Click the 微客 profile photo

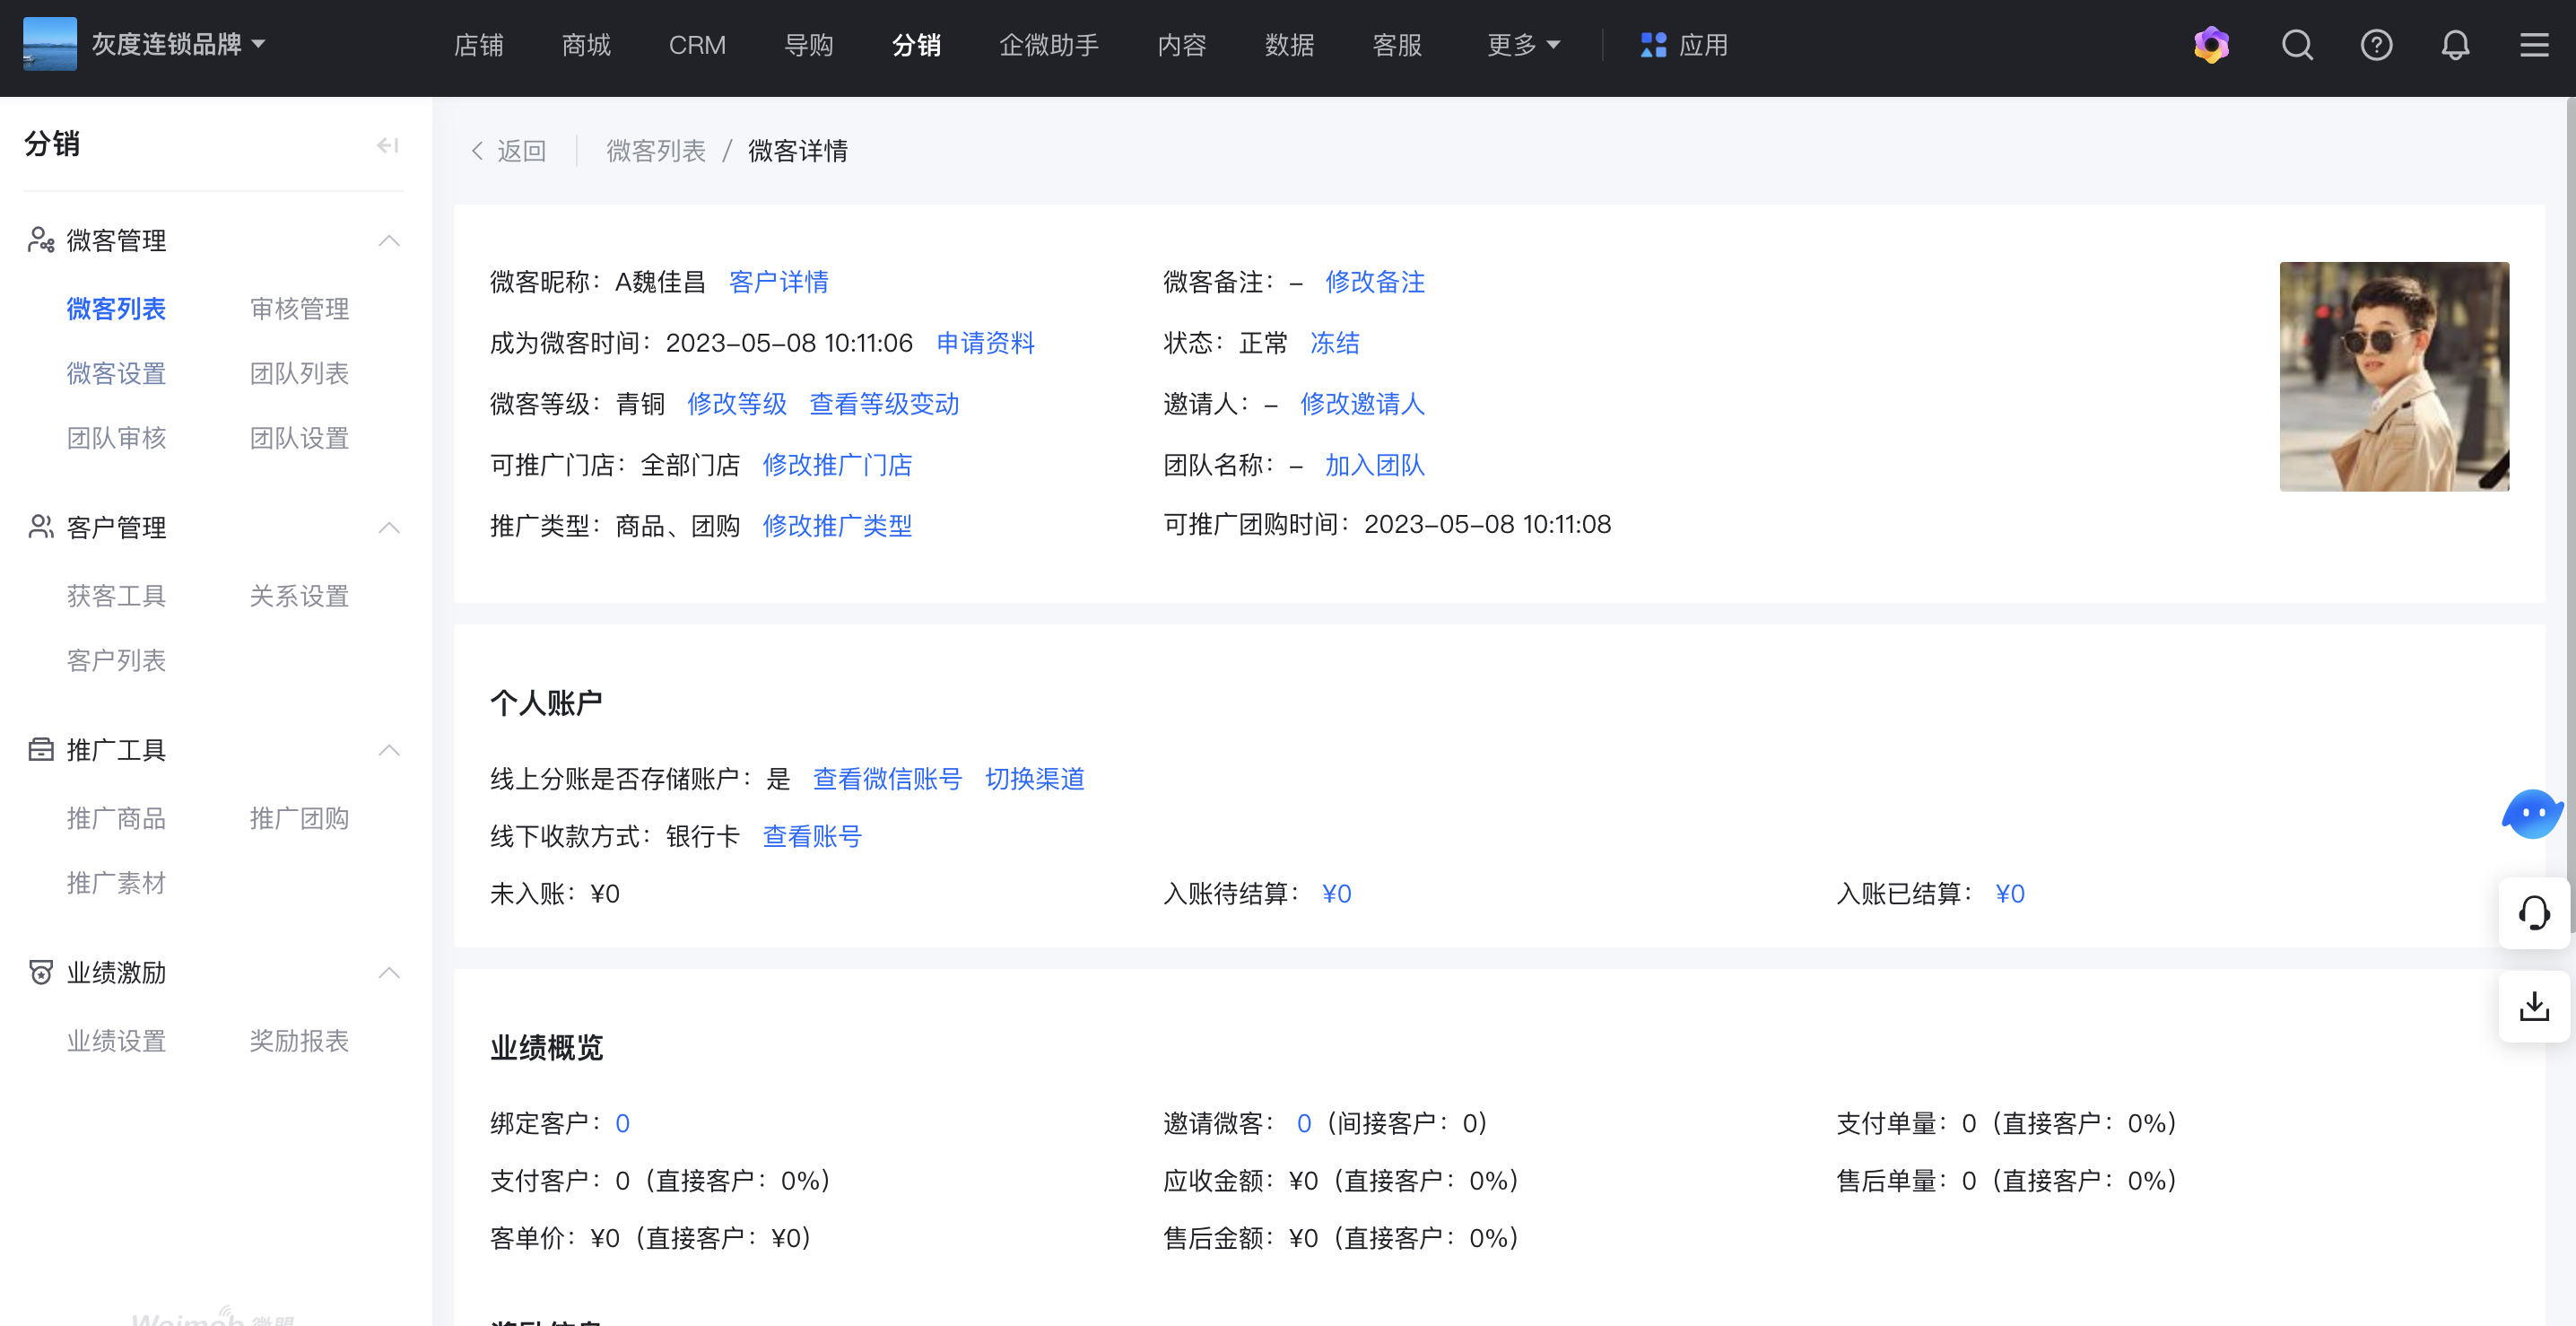coord(2394,377)
